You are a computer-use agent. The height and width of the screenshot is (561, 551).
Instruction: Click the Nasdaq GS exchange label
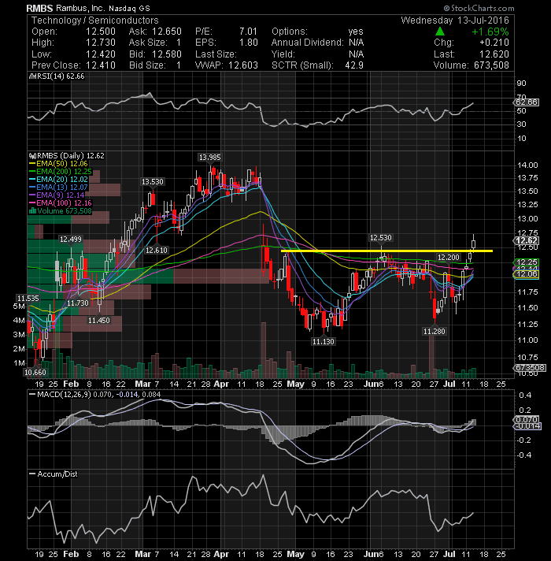(129, 8)
